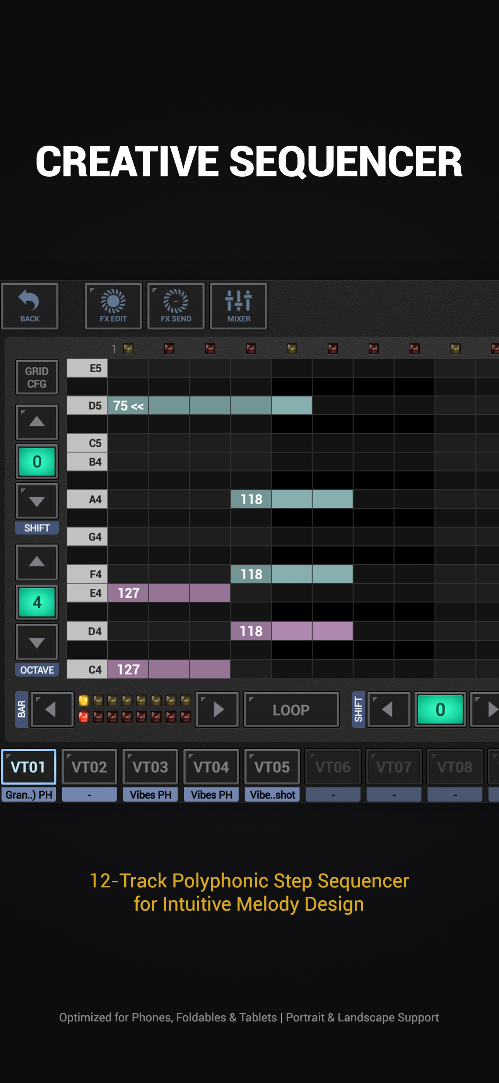Image resolution: width=499 pixels, height=1083 pixels.
Task: Raise the OCTAVE with up arrow
Action: 37,562
